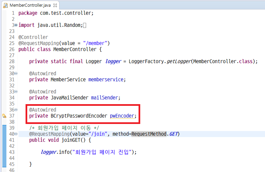This screenshot has height=172, width=265.
Task: Click @RequestMapping annotation on line 25
Action: point(39,43)
